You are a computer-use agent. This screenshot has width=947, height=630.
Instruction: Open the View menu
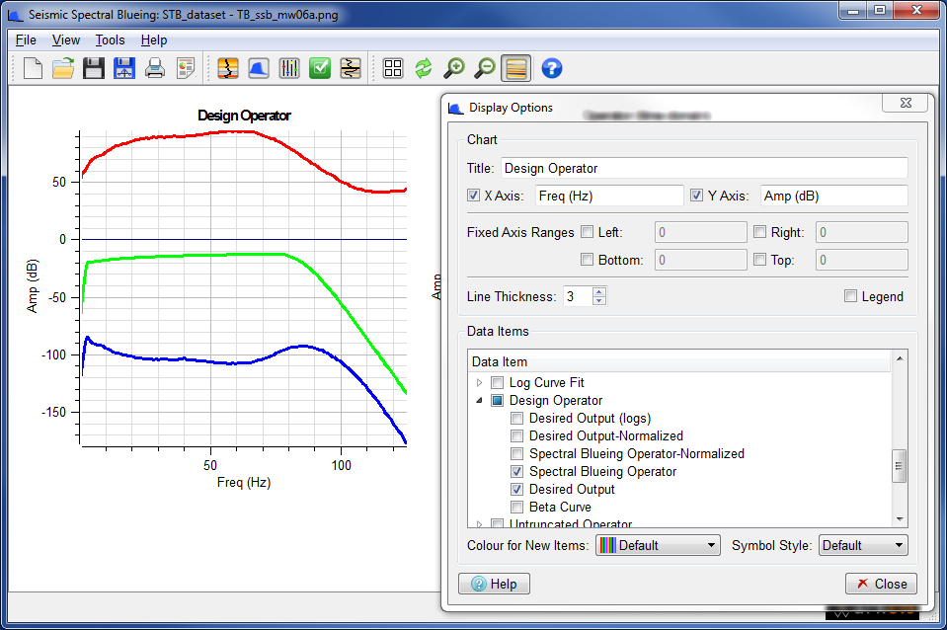click(x=65, y=39)
